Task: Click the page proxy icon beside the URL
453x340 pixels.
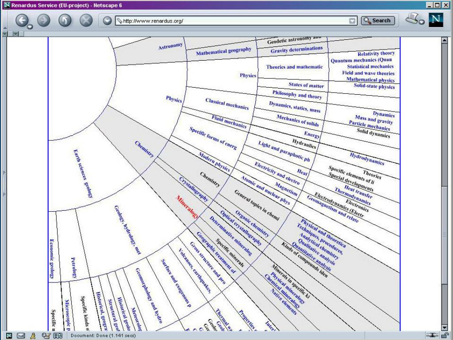Action: point(119,21)
